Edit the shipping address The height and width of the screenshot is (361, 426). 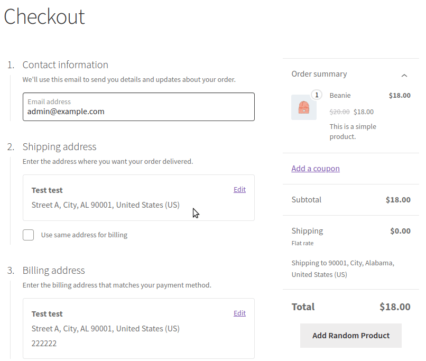point(239,190)
